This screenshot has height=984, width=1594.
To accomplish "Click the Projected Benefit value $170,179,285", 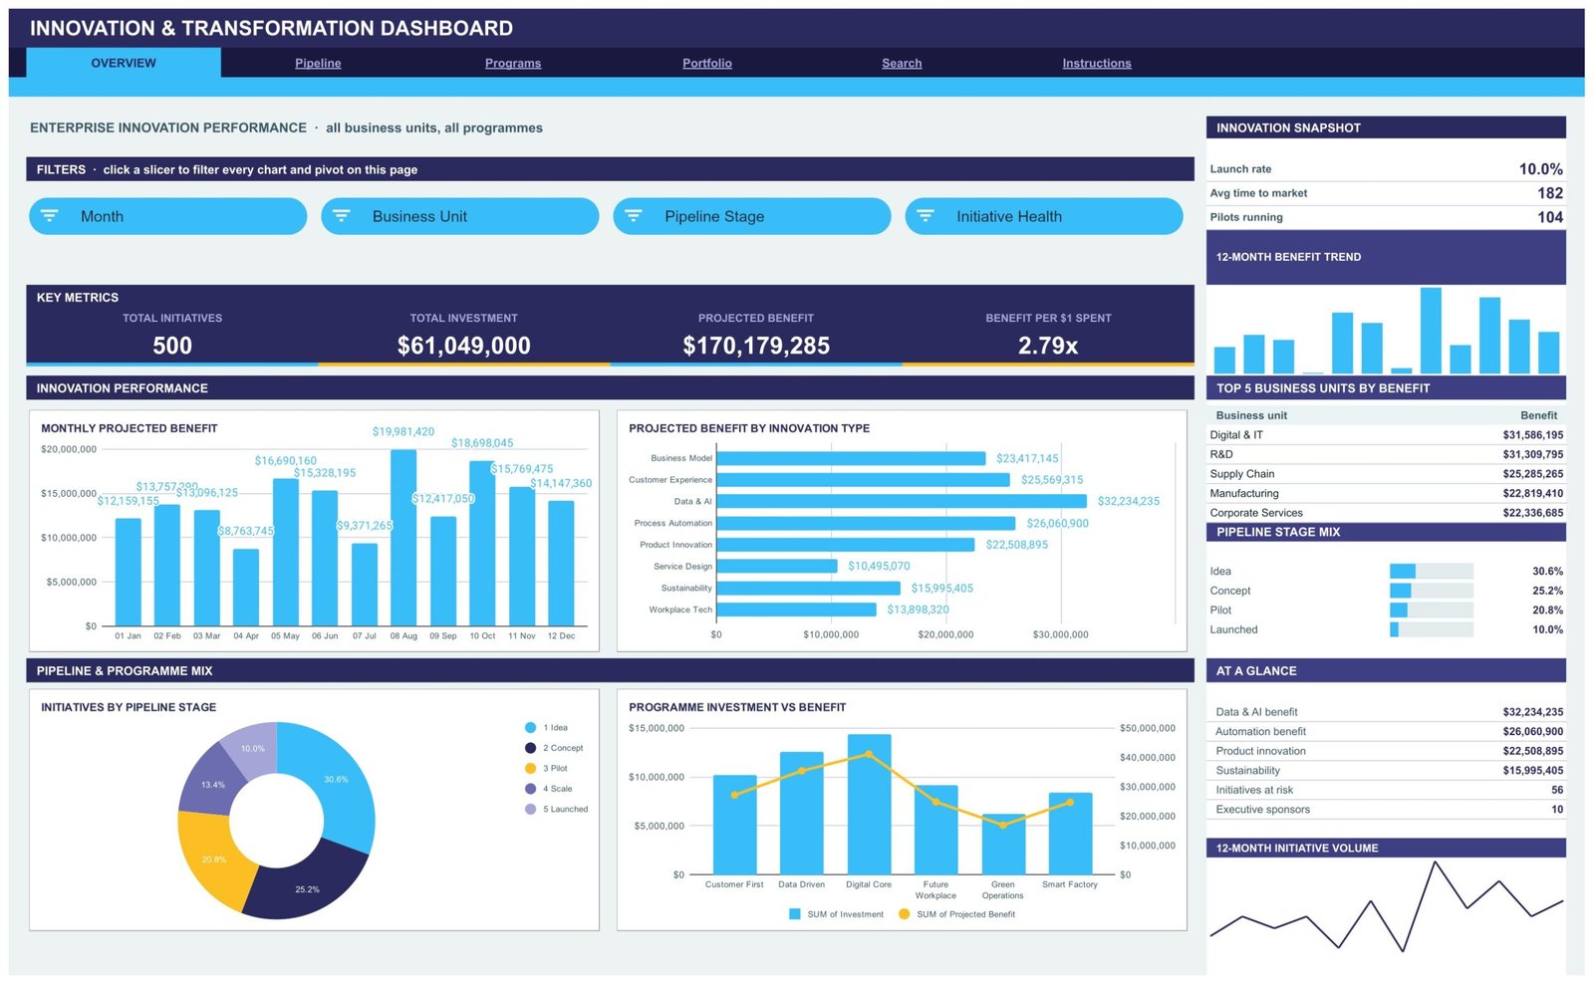I will (x=756, y=346).
